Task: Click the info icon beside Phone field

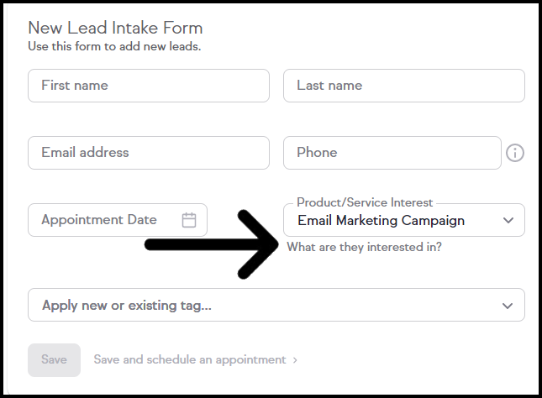Action: [x=515, y=153]
